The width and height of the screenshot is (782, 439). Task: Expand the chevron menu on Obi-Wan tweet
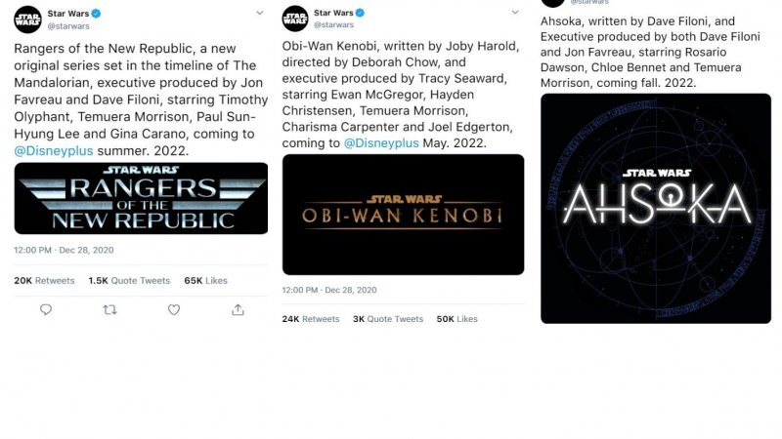click(x=515, y=12)
